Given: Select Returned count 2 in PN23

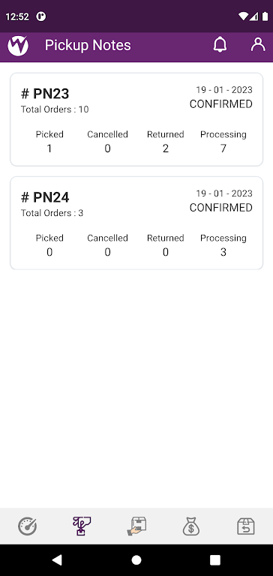Looking at the screenshot, I should click(165, 148).
